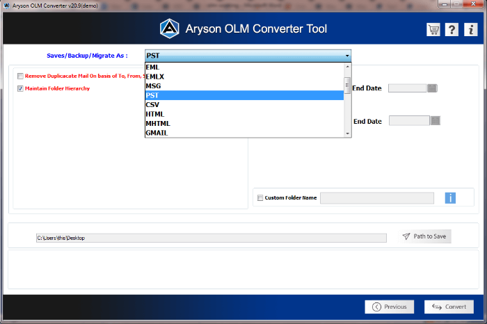
Task: Click the save path field showing Desktop
Action: [x=211, y=238]
